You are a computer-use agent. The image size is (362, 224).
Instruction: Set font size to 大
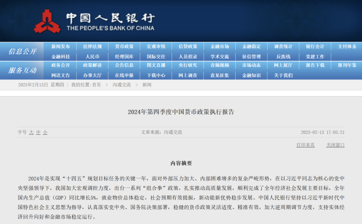click(x=31, y=132)
